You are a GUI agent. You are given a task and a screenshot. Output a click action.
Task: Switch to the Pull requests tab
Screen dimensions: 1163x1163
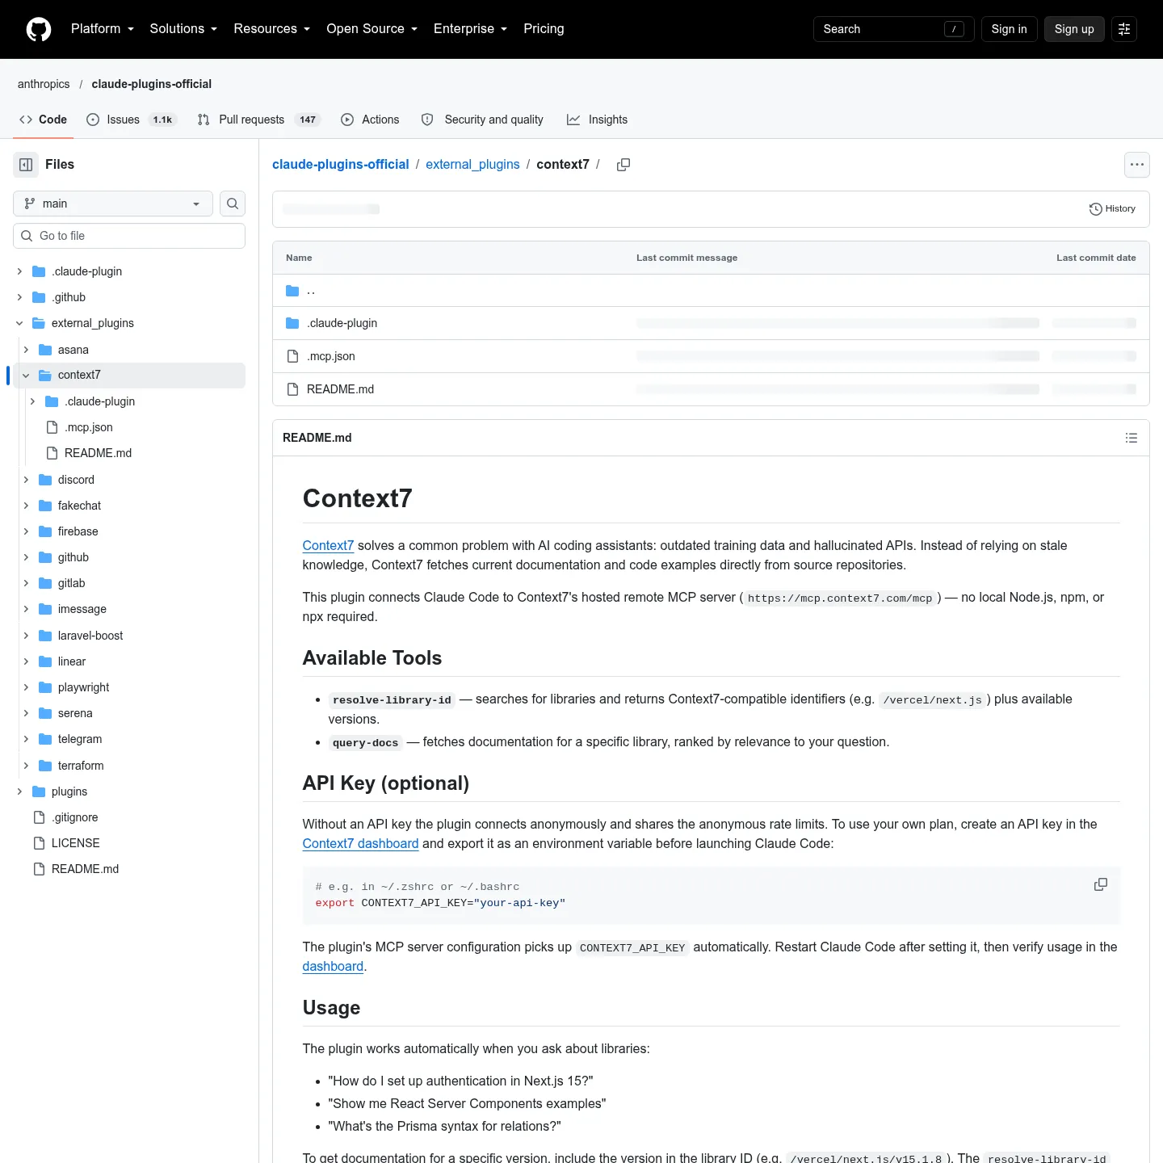click(258, 120)
